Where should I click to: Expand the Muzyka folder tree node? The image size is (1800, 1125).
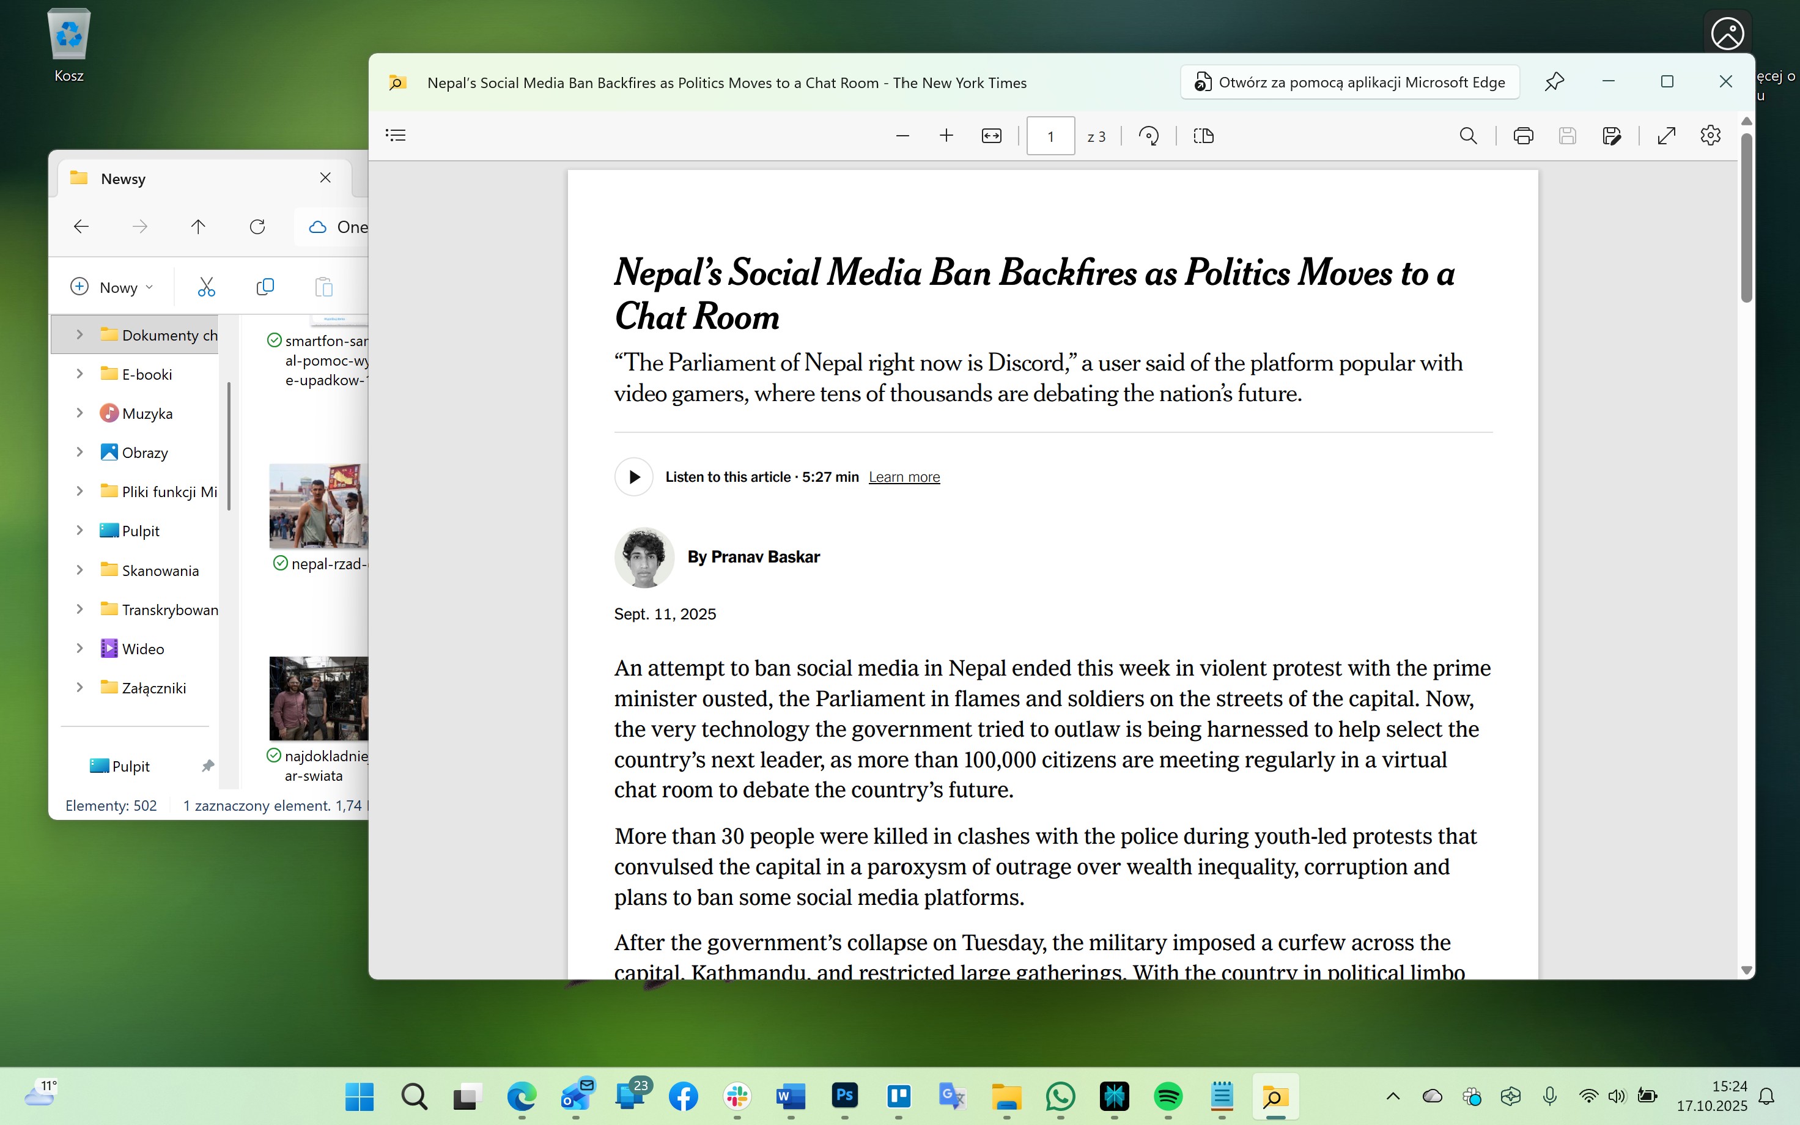[79, 413]
